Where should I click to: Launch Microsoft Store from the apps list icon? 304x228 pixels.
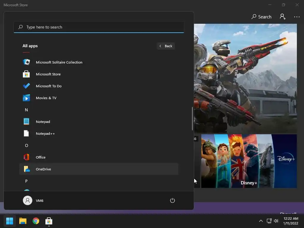(26, 74)
